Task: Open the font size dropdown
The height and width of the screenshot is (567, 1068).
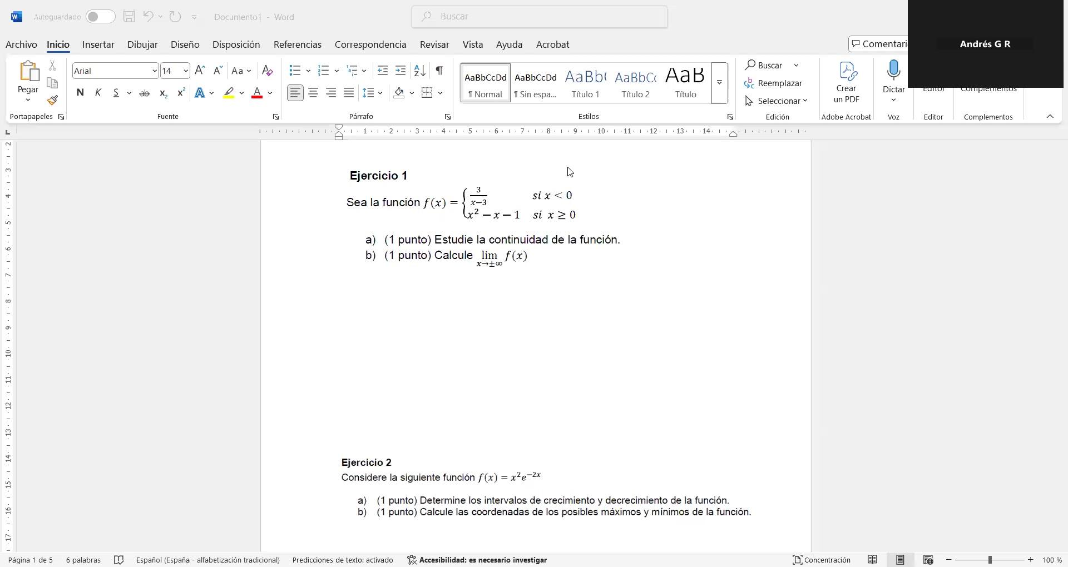Action: [x=186, y=71]
